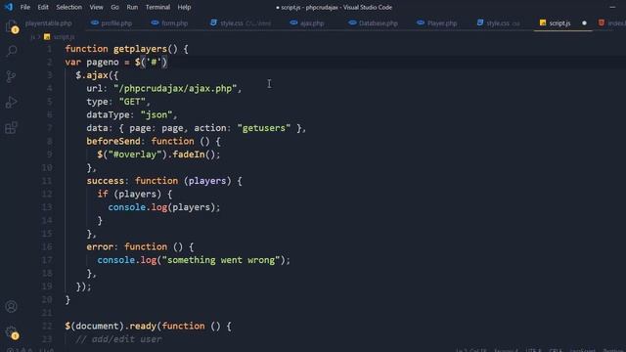626x352 pixels.
Task: Click the "something went wrong" string
Action: tap(221, 260)
